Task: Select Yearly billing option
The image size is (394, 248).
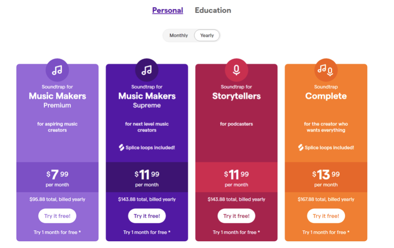Action: tap(207, 36)
